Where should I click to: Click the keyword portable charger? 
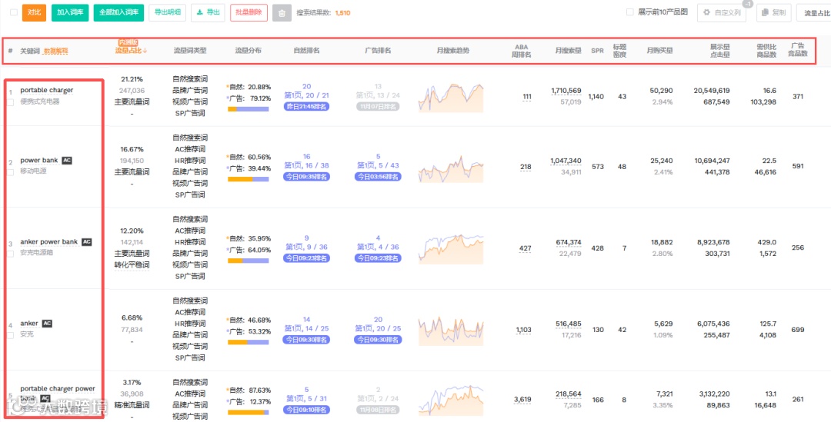47,90
